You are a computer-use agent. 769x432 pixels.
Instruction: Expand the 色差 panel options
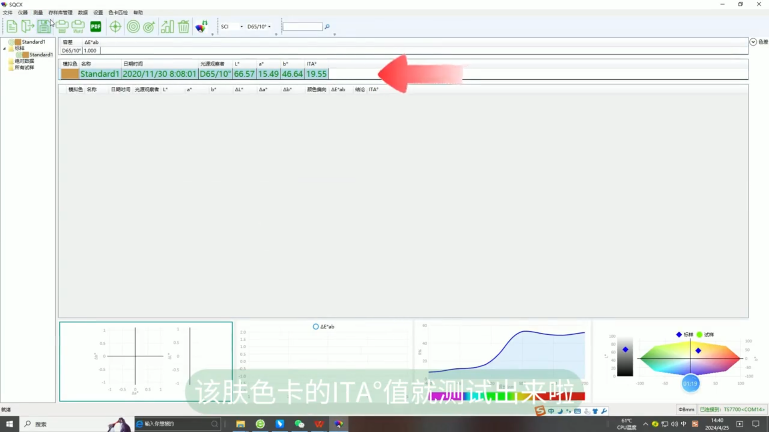tap(753, 42)
